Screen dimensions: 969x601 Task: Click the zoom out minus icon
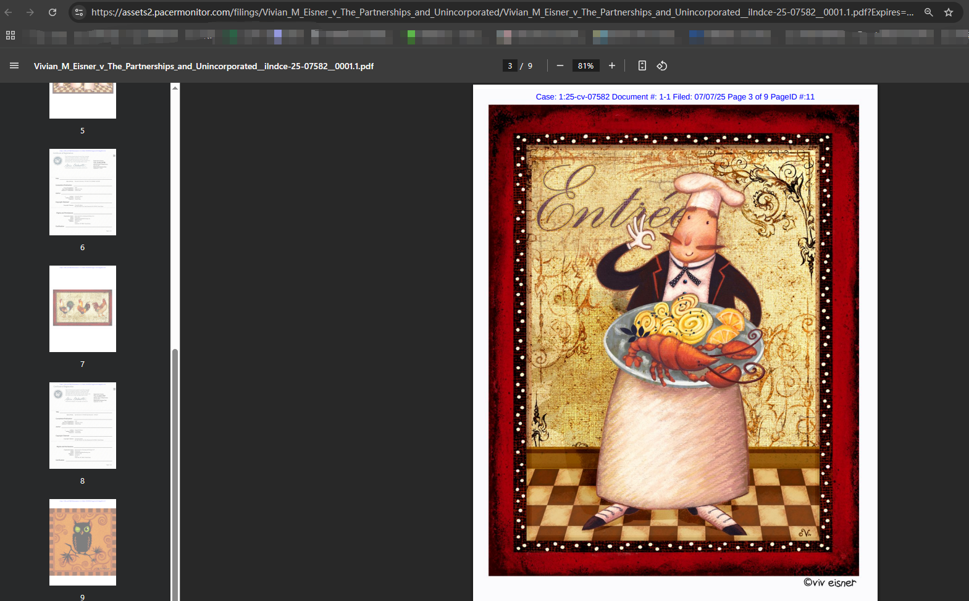pos(560,65)
